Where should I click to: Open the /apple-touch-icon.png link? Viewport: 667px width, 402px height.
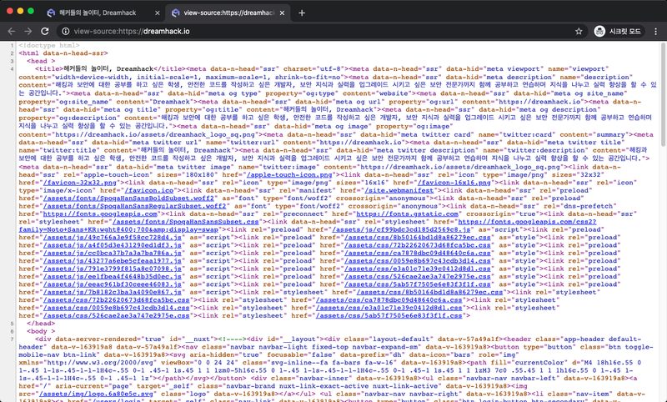289,175
